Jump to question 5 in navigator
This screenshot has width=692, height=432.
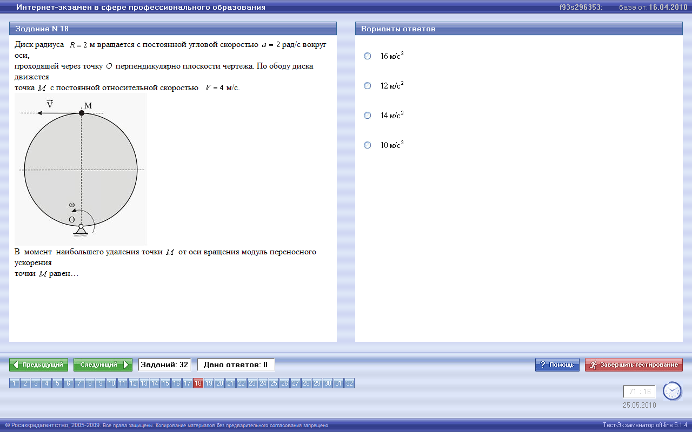(x=57, y=383)
